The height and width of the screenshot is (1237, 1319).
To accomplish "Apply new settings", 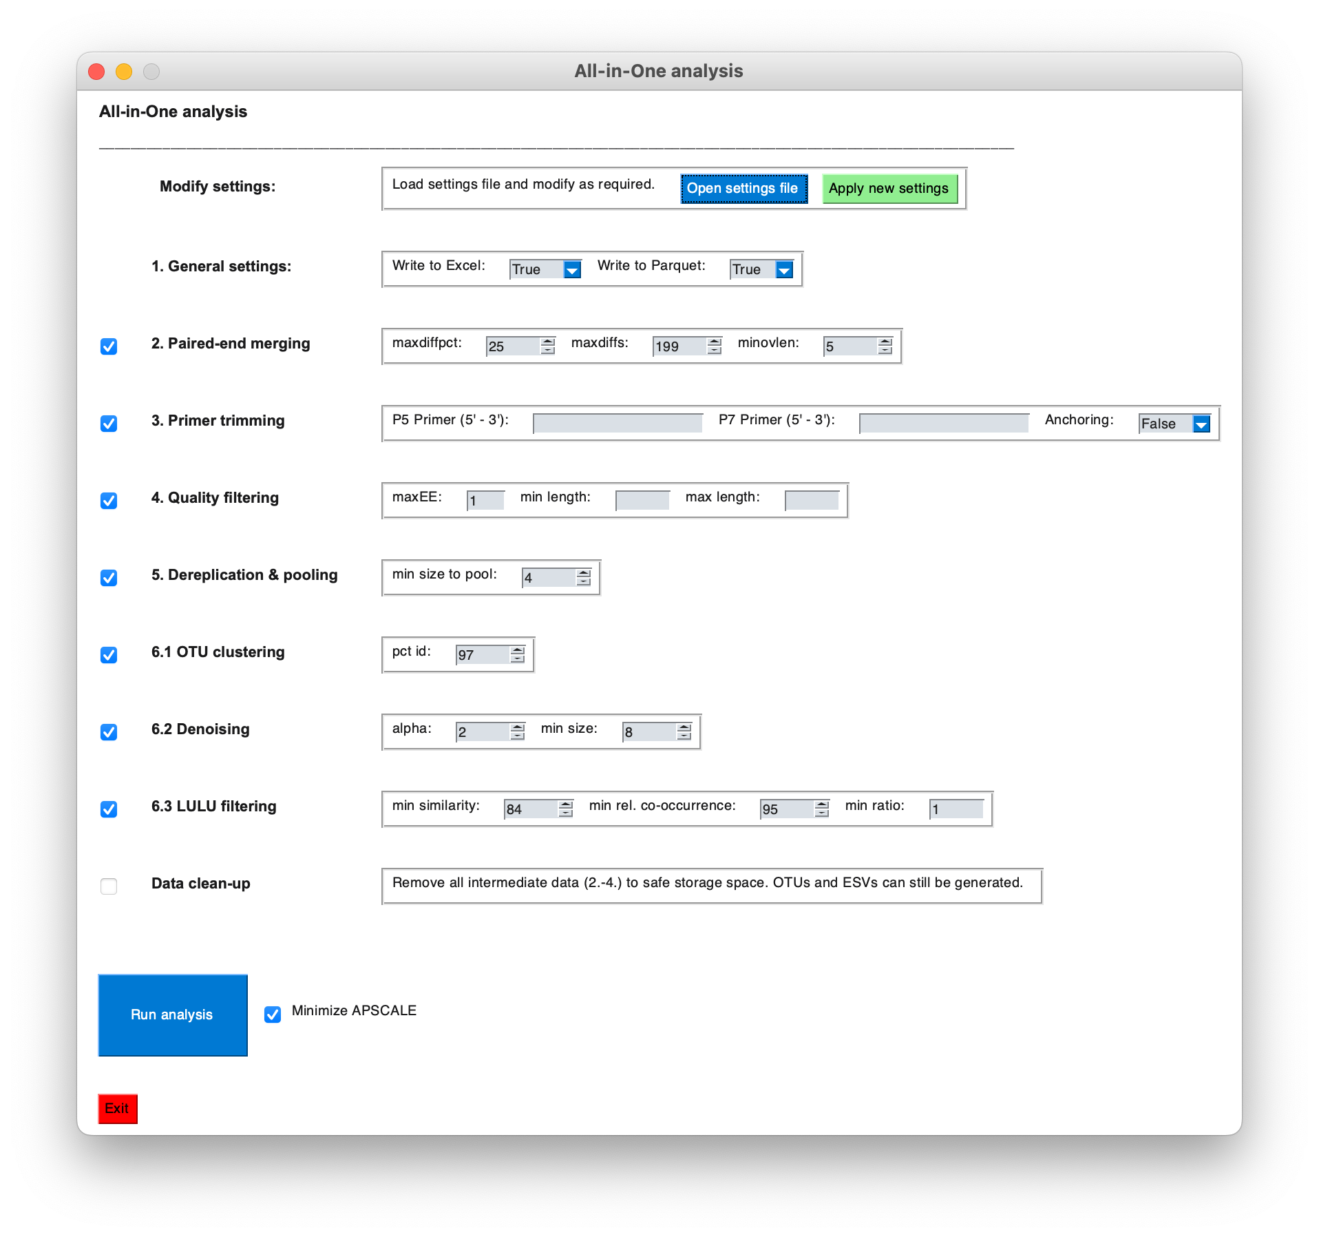I will click(889, 187).
